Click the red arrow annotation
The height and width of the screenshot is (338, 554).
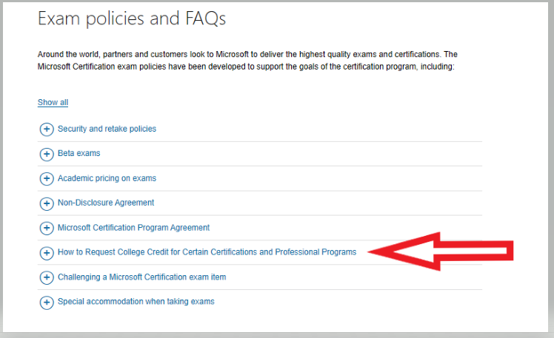(x=440, y=251)
